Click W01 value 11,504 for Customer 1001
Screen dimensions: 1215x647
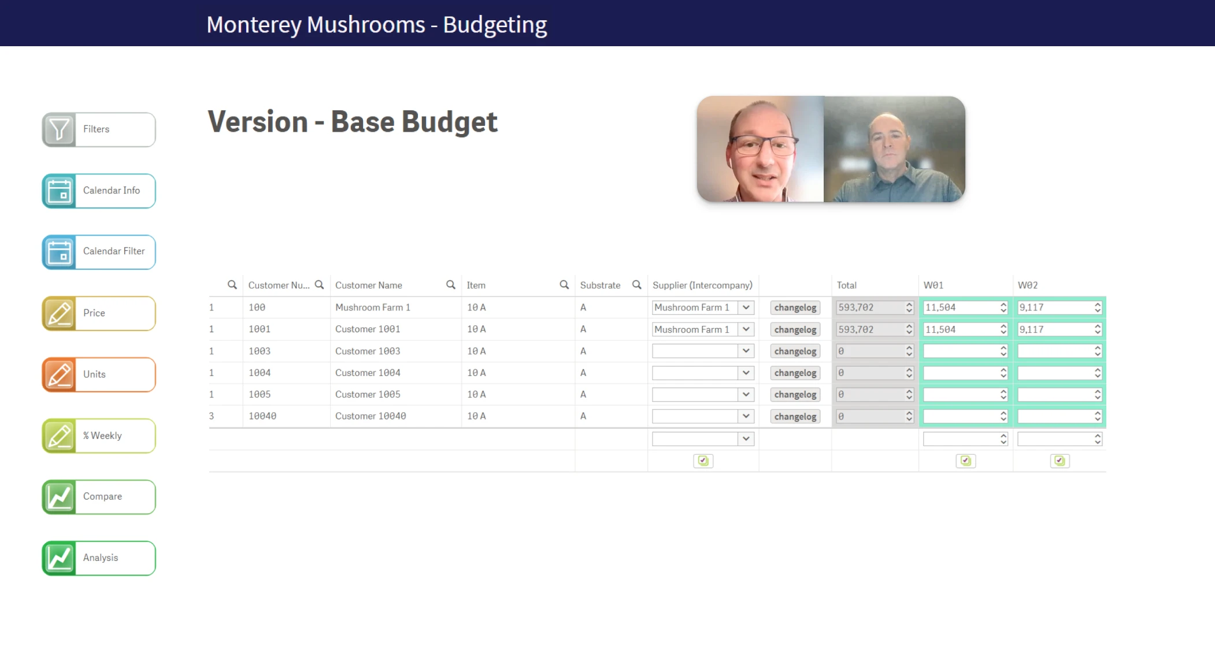[965, 329]
